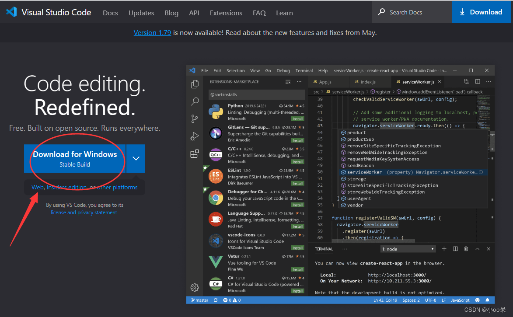Select the userAgent autocomplete suggestion
The height and width of the screenshot is (317, 513).
414,199
